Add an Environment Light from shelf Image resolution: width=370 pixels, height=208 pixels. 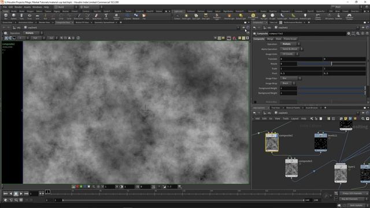253,16
